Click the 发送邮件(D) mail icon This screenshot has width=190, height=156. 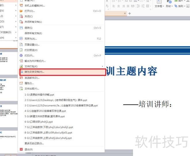coord(21,78)
